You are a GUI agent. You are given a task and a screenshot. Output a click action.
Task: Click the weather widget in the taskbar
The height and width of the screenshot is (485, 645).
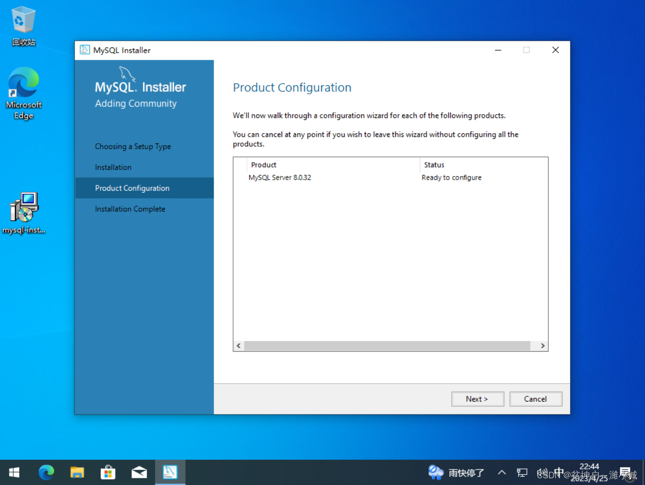point(456,472)
